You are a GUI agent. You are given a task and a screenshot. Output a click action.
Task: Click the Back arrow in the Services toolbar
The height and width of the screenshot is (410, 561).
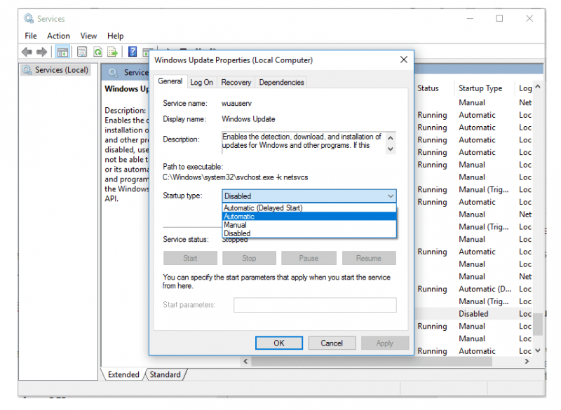tap(27, 52)
